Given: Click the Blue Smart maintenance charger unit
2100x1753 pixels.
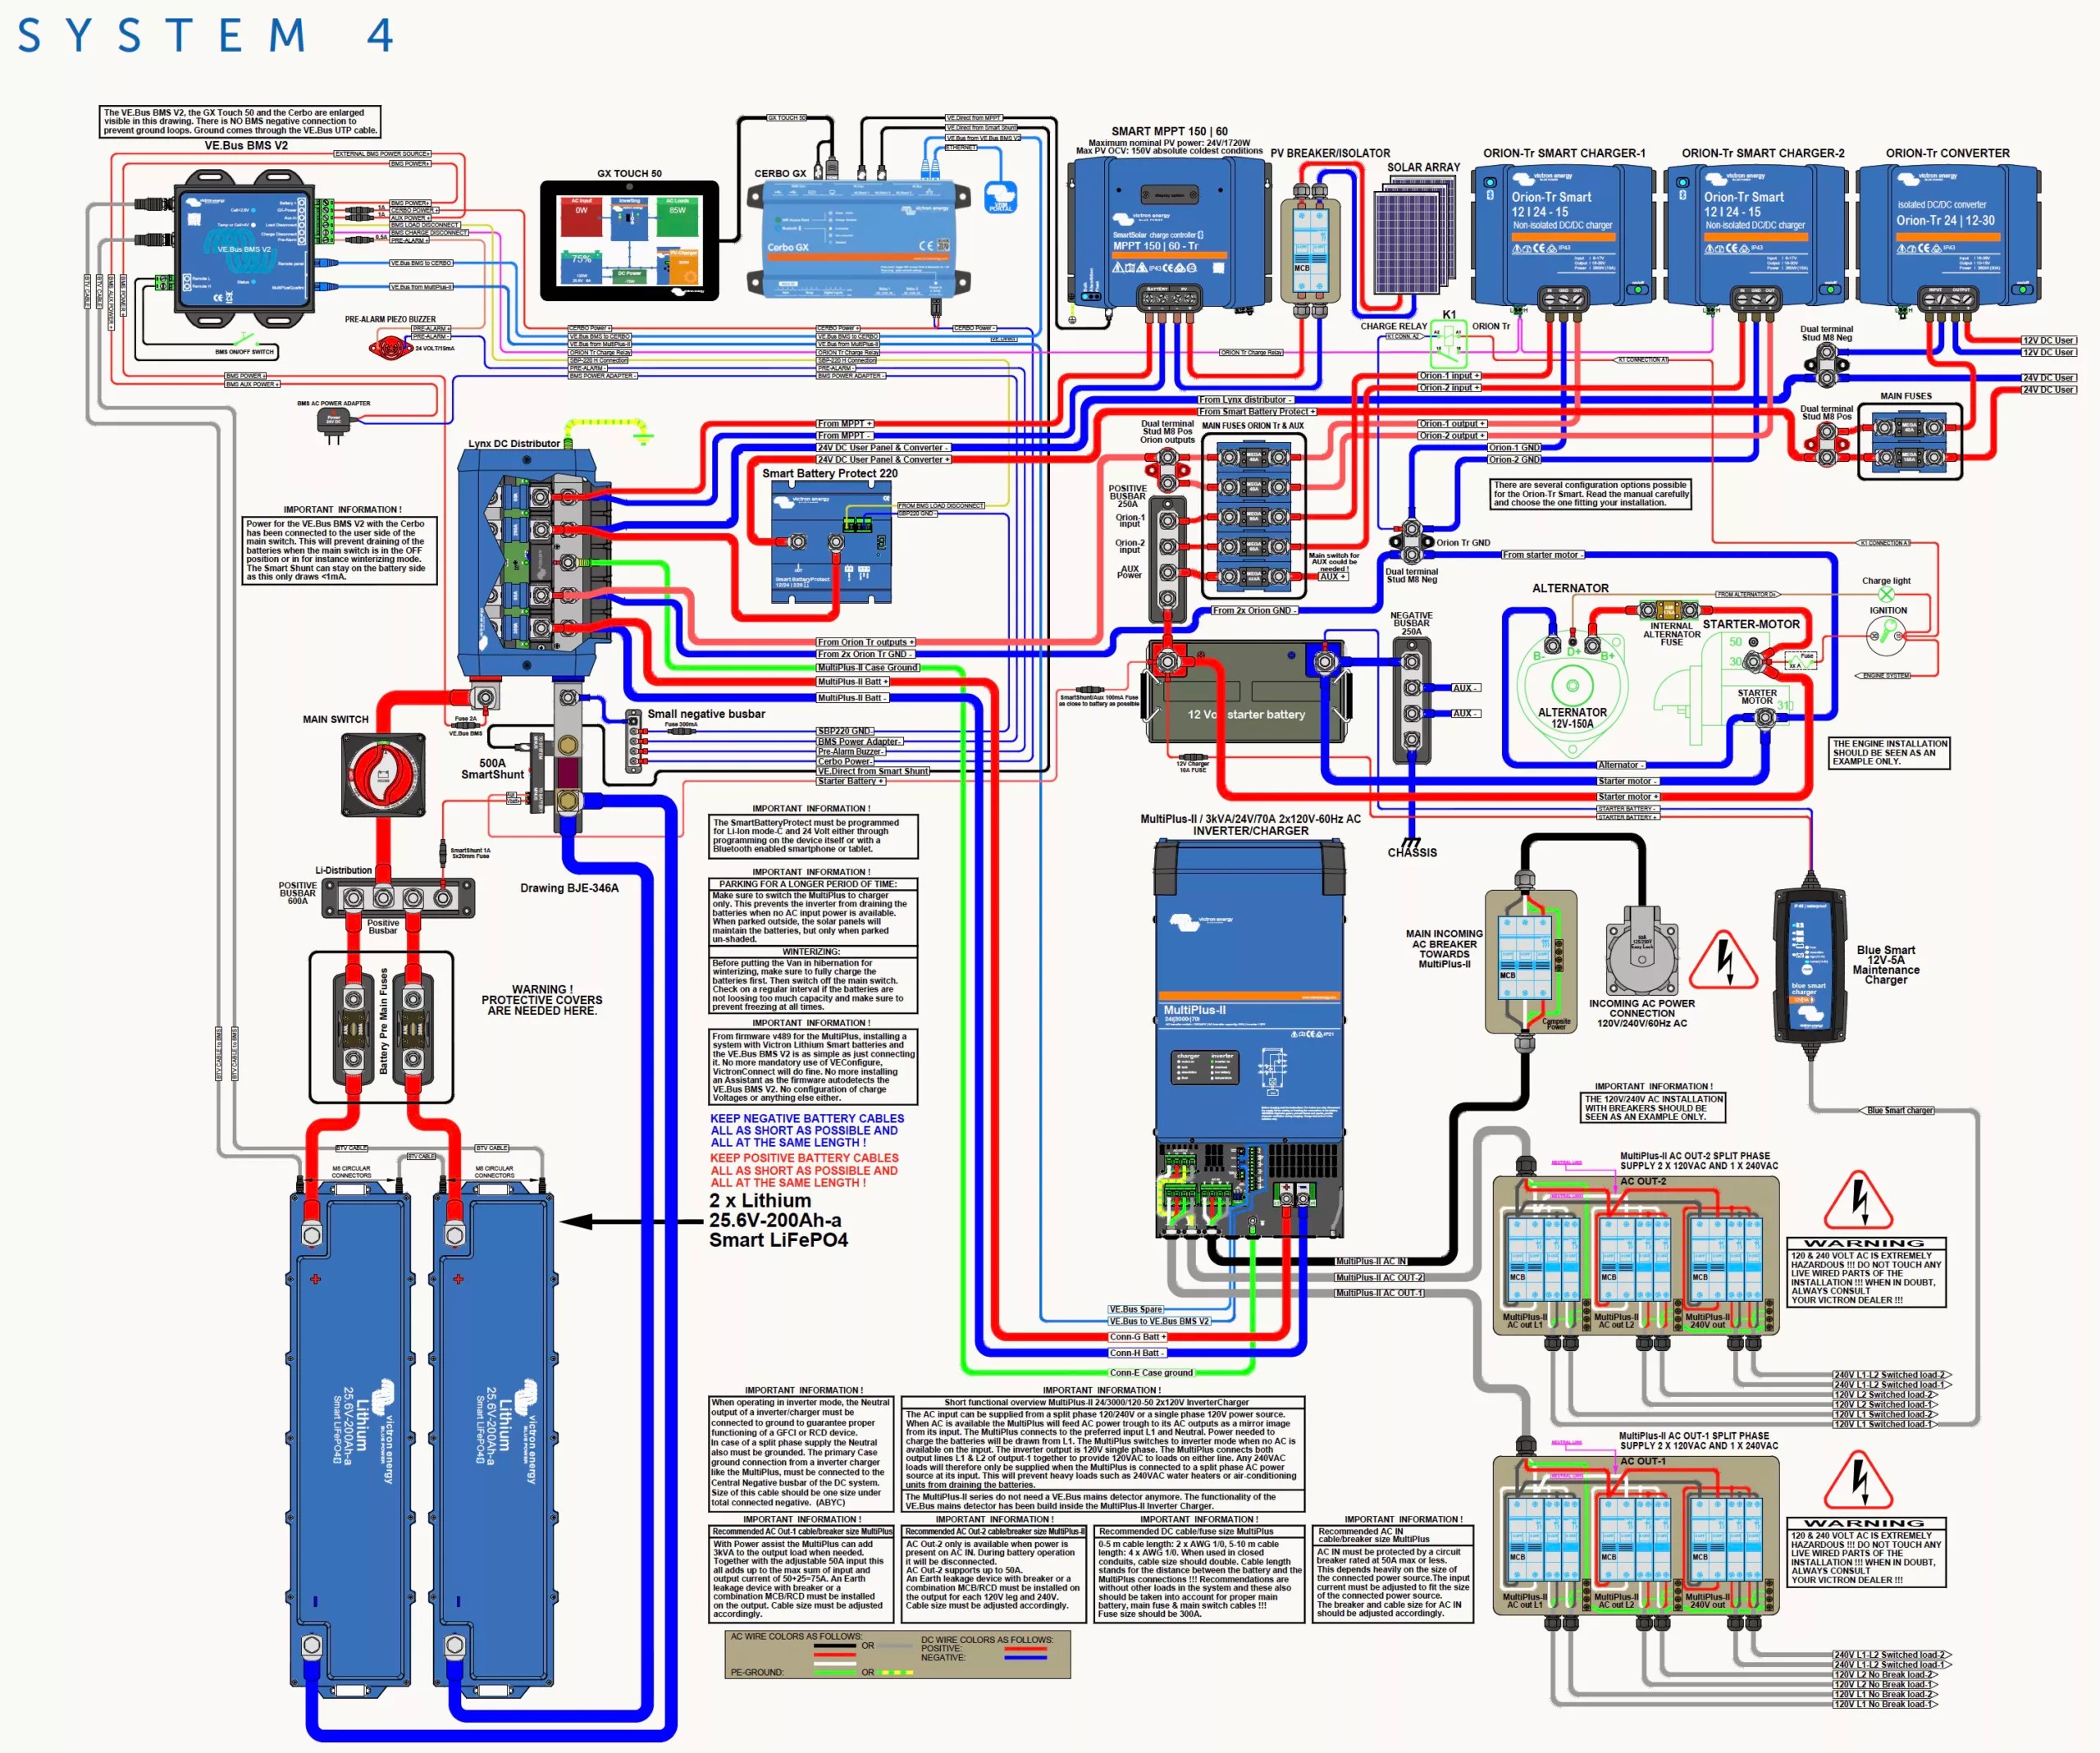Looking at the screenshot, I should pos(1808,963).
